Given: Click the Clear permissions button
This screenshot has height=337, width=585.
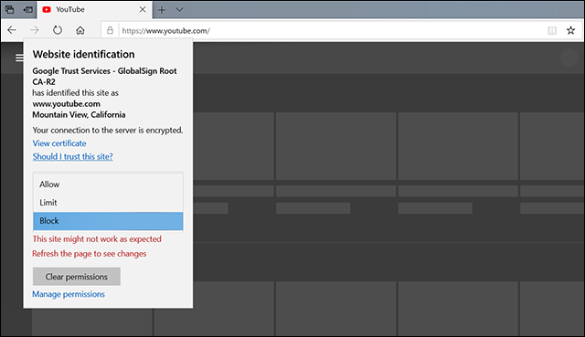Looking at the screenshot, I should pos(77,277).
